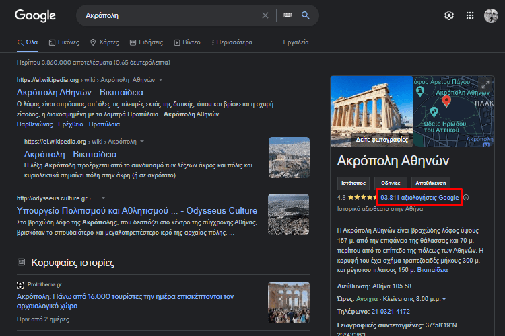Open the Εργαλεία search tools
This screenshot has width=505, height=336.
pyautogui.click(x=296, y=42)
